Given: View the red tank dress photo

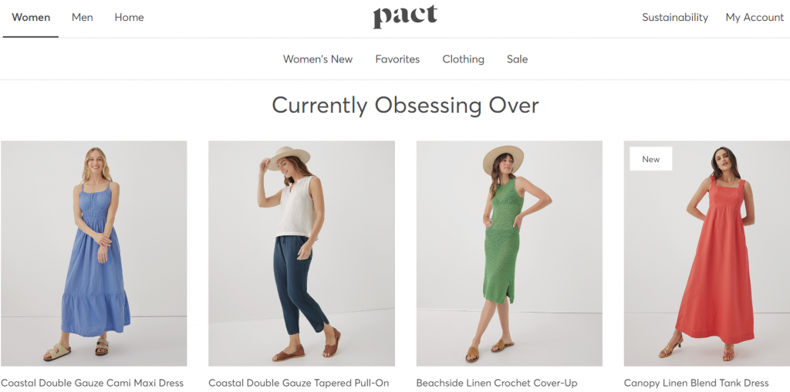Looking at the screenshot, I should (707, 253).
